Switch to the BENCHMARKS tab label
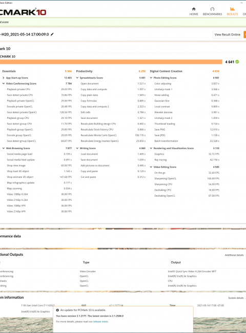This screenshot has height=333, width=246. [x=212, y=14]
